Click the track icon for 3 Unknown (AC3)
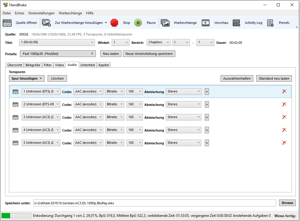Image resolution: width=300 pixels, height=221 pixels. (x=15, y=117)
